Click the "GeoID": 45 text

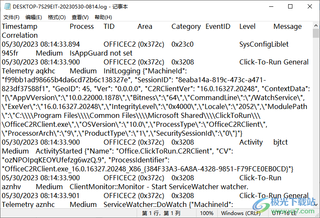click(x=71, y=89)
